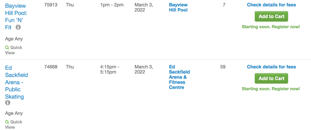Check details for fees for activity 75913

tap(271, 5)
